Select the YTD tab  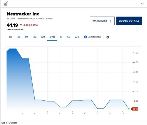[52, 37]
